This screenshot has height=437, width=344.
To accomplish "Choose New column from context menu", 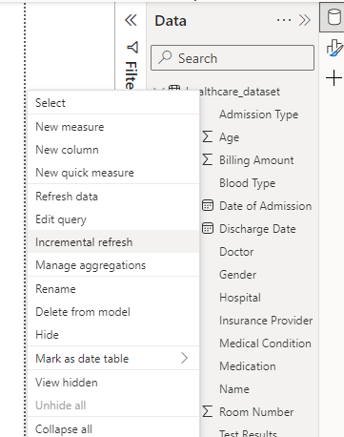I will pyautogui.click(x=113, y=150).
